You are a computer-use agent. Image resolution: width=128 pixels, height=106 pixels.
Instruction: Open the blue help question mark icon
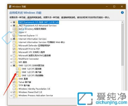122,13
